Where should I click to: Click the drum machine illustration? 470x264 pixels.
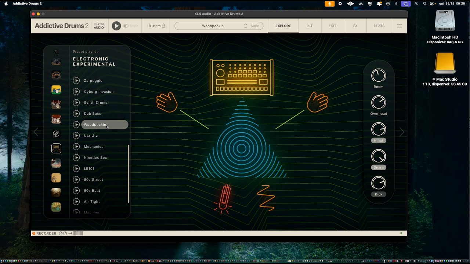242,77
